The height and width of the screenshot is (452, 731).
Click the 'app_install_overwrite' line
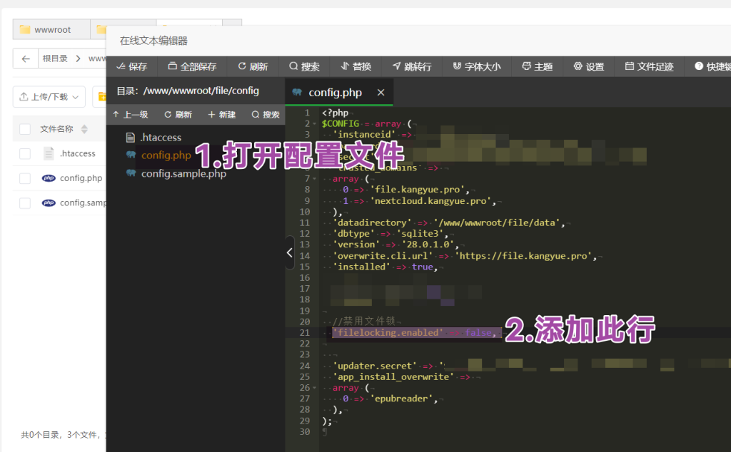click(x=402, y=377)
